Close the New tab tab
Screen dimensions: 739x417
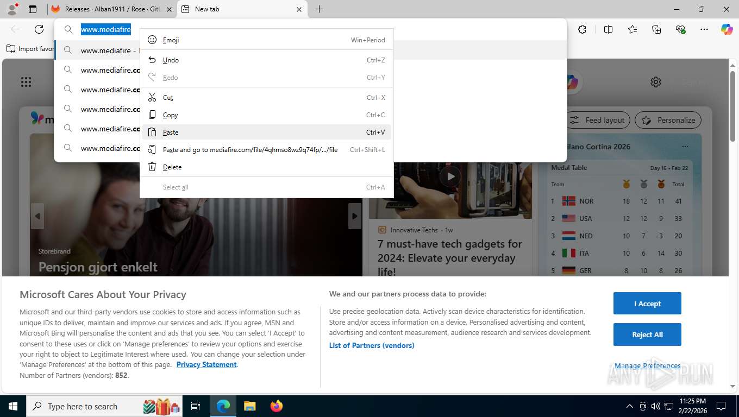click(x=299, y=9)
